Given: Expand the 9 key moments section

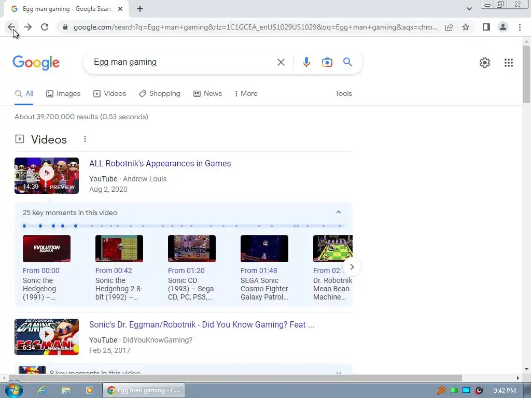Looking at the screenshot, I should (x=338, y=373).
